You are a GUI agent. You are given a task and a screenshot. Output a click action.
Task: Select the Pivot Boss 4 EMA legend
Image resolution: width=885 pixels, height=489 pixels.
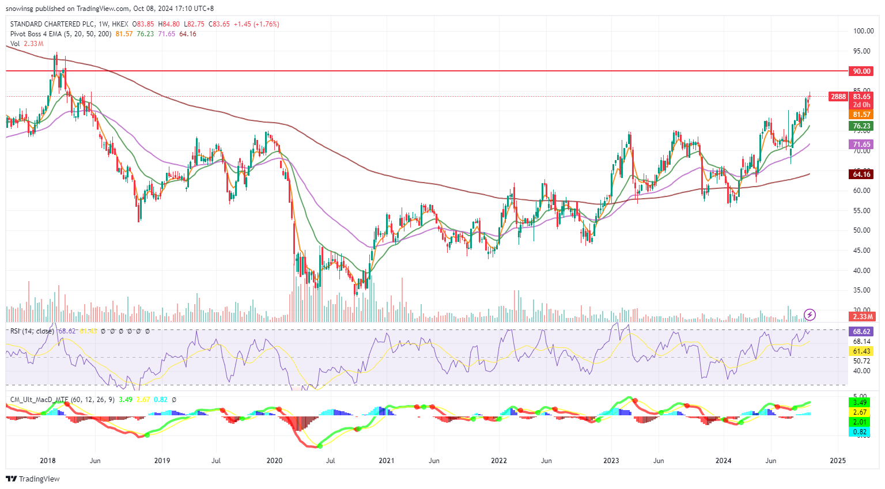tap(61, 34)
